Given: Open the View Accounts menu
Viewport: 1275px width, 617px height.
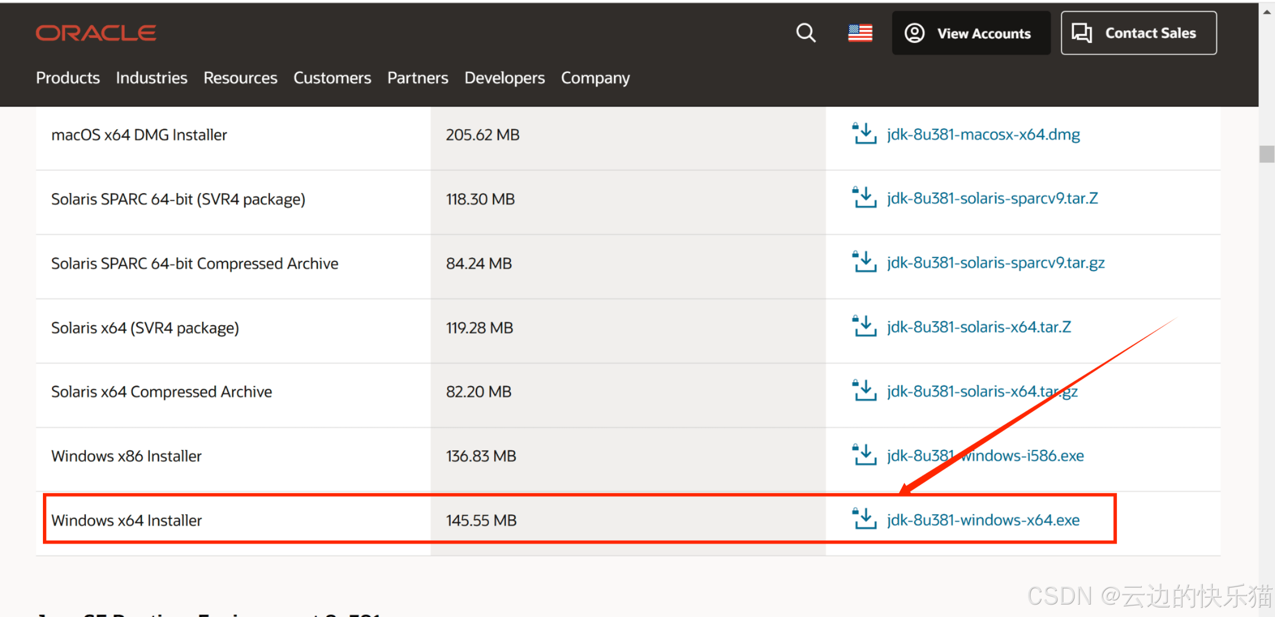Looking at the screenshot, I should coord(971,33).
